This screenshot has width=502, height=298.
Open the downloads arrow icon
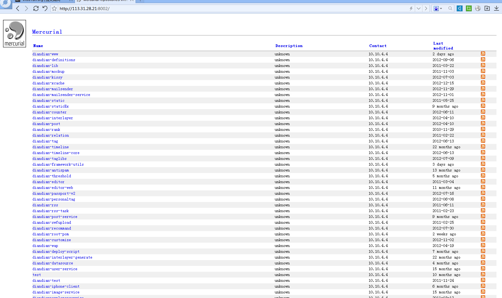pyautogui.click(x=496, y=9)
